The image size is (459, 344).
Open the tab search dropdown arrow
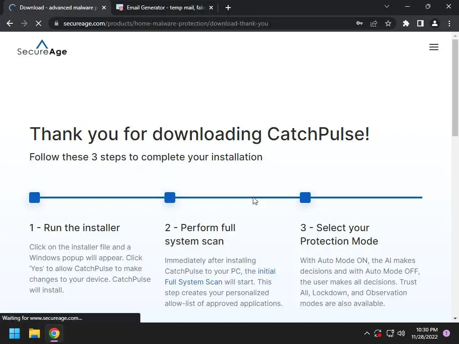click(387, 6)
